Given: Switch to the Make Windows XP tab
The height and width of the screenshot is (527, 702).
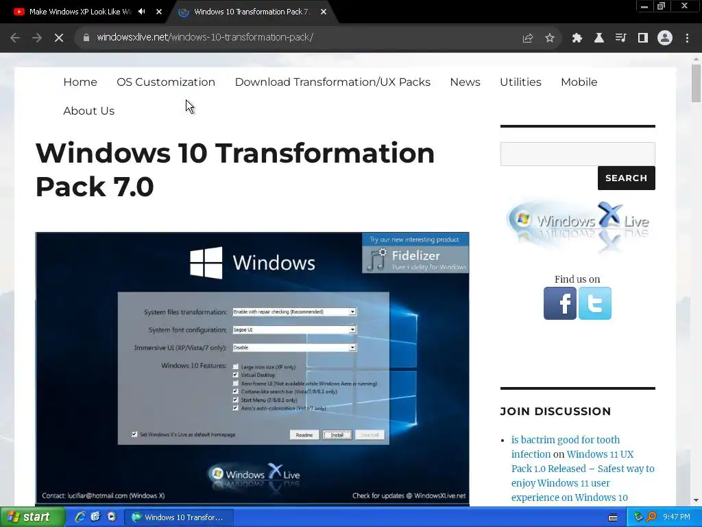Looking at the screenshot, I should (x=81, y=12).
